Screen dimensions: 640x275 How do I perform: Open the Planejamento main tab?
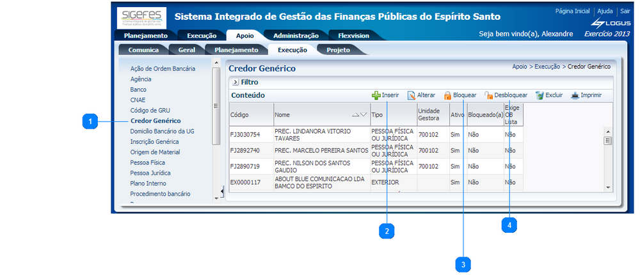click(145, 36)
